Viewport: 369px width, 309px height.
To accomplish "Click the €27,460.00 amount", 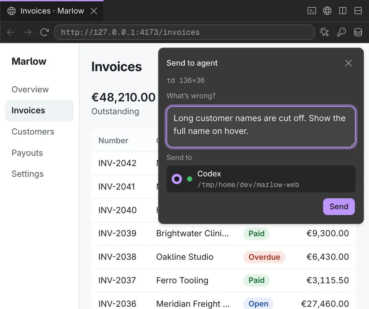I will [325, 304].
